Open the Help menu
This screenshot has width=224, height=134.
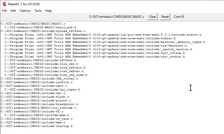(x=48, y=11)
